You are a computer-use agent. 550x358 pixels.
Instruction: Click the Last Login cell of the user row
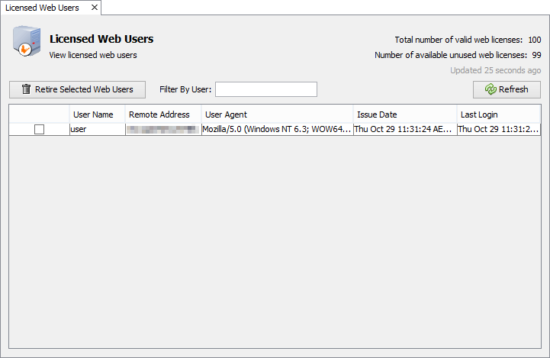click(498, 130)
